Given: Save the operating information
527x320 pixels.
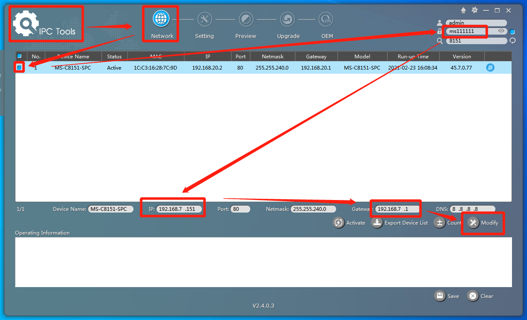Looking at the screenshot, I should [x=447, y=296].
